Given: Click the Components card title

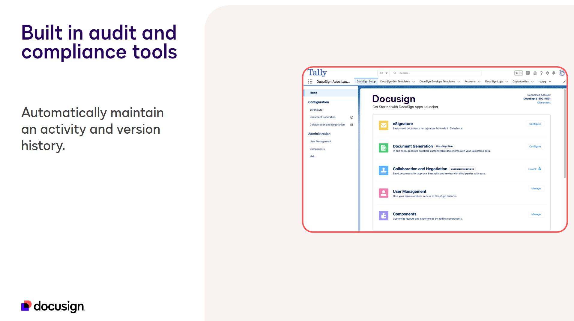Looking at the screenshot, I should [x=405, y=214].
